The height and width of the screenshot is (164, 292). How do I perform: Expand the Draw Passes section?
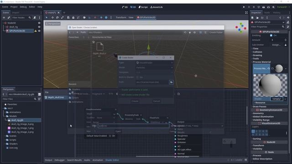260,107
